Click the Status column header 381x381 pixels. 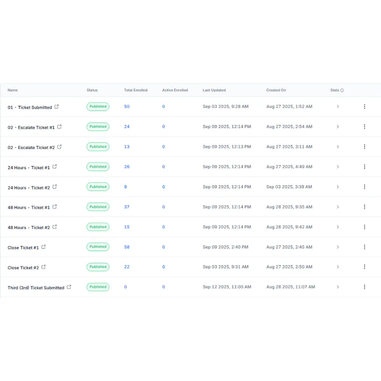tap(92, 90)
